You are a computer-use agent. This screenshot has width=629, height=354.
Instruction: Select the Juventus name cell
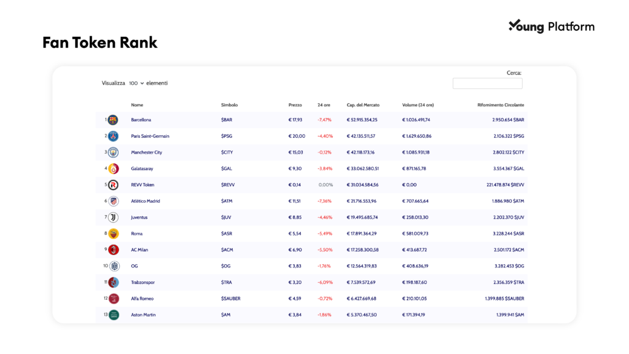[139, 218]
